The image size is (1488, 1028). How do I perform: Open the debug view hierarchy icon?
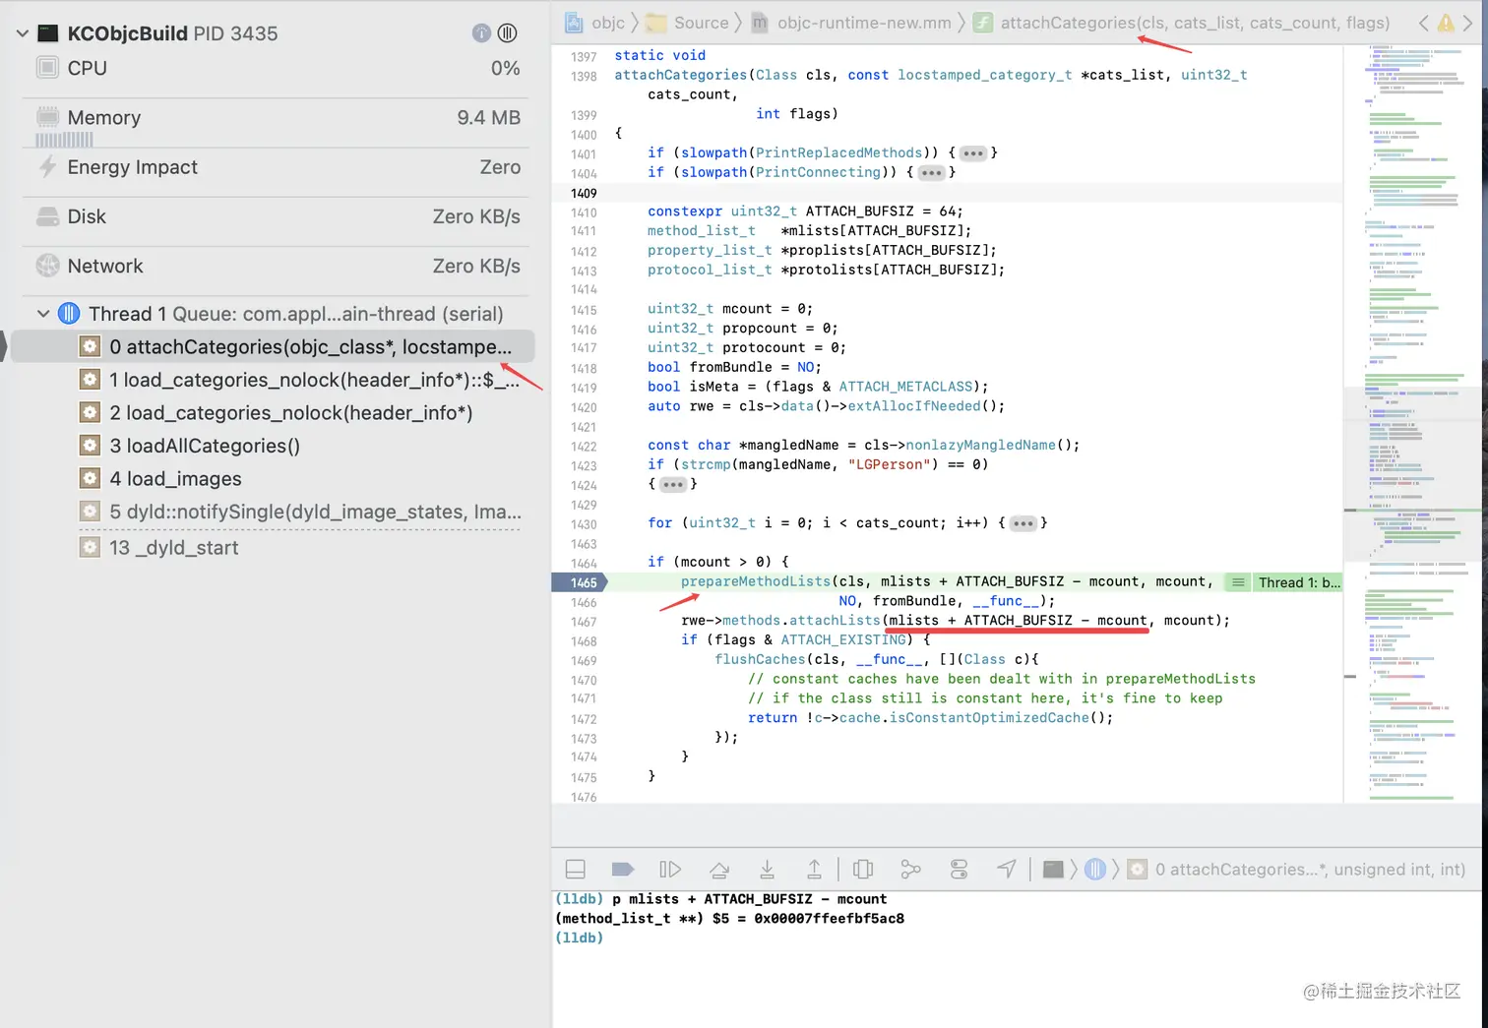[x=863, y=869]
